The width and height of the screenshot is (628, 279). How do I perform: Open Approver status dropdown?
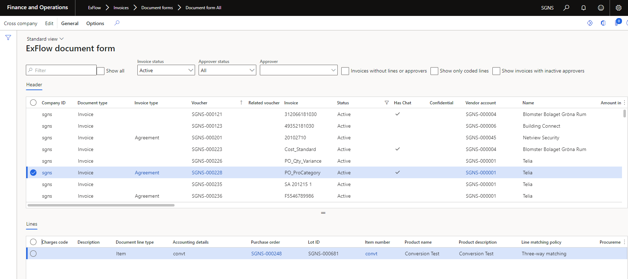tap(227, 70)
